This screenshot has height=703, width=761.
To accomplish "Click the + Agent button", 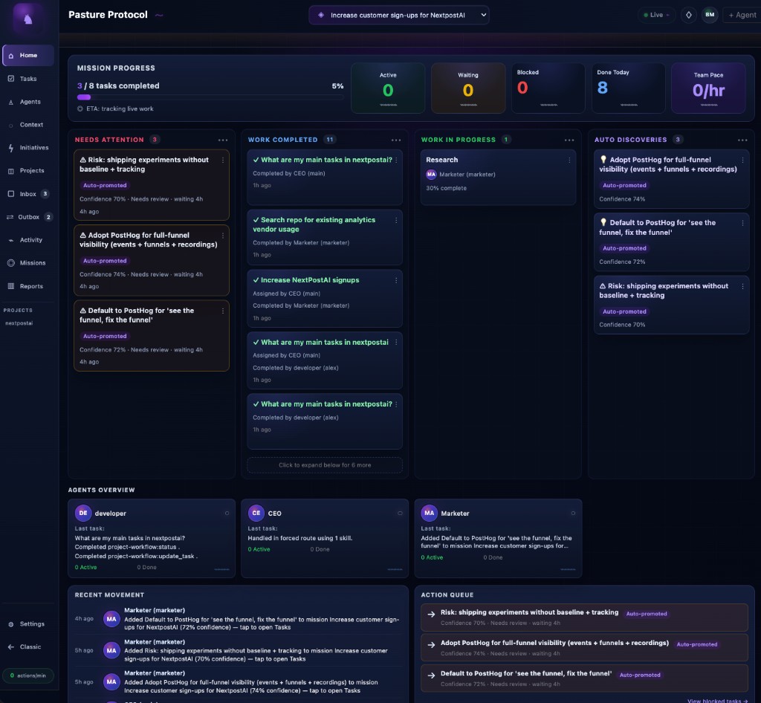I will (x=742, y=15).
